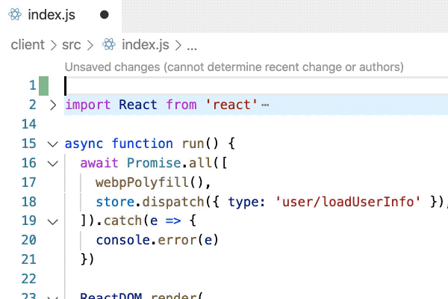
Task: Click the folded-code ellipsis after 'react'
Action: pyautogui.click(x=265, y=105)
